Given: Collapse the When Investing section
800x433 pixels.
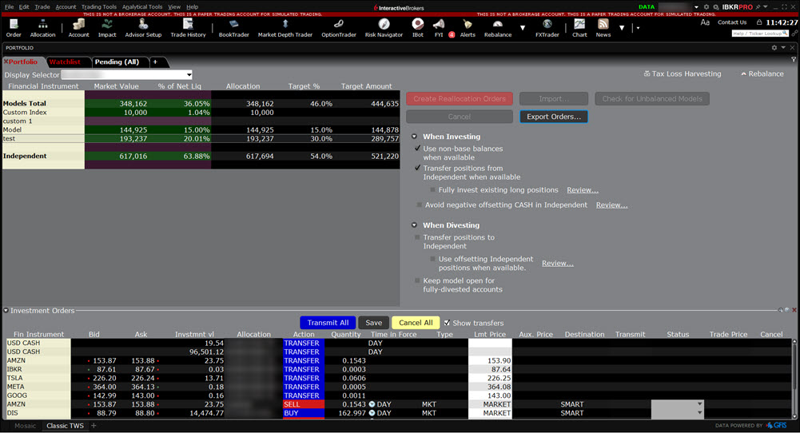Looking at the screenshot, I should point(414,137).
